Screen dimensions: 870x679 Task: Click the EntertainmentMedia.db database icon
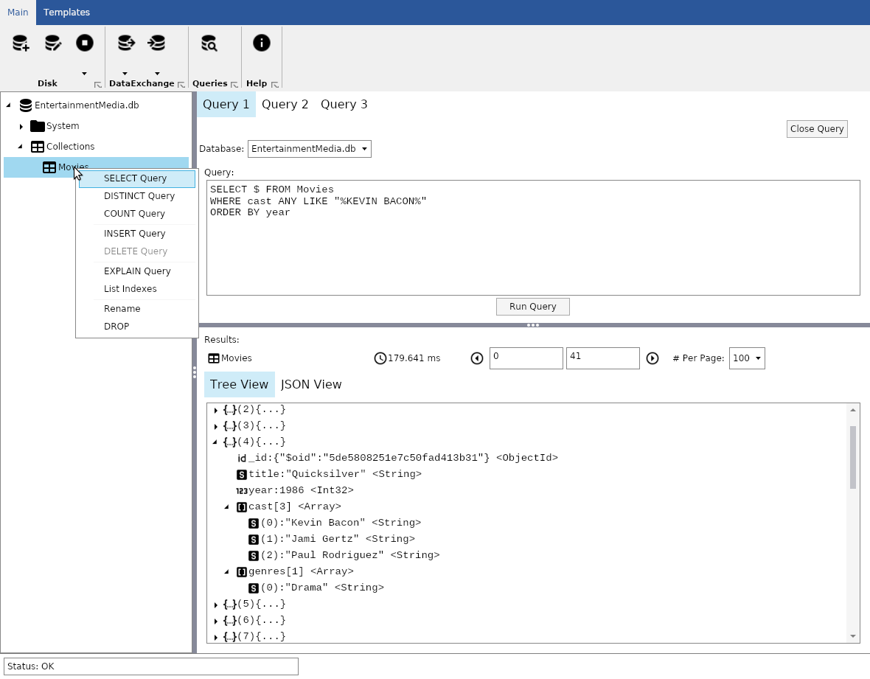(25, 105)
